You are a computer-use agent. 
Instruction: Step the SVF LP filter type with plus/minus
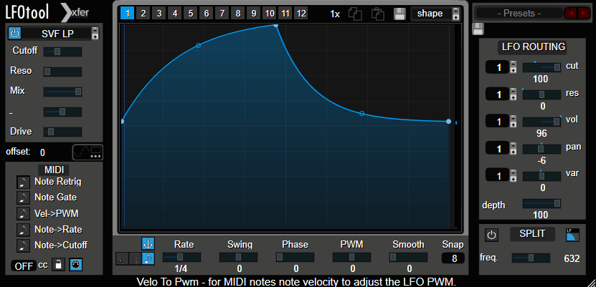click(95, 34)
